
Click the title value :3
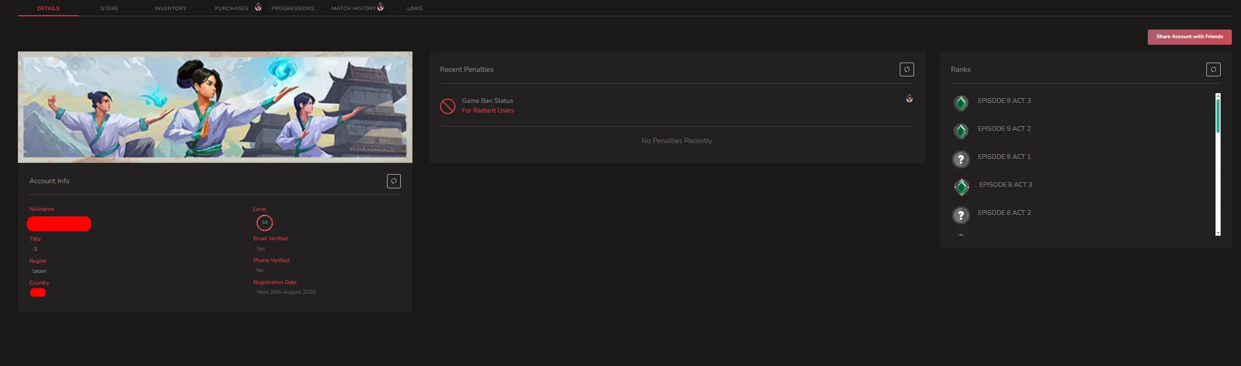click(x=35, y=249)
